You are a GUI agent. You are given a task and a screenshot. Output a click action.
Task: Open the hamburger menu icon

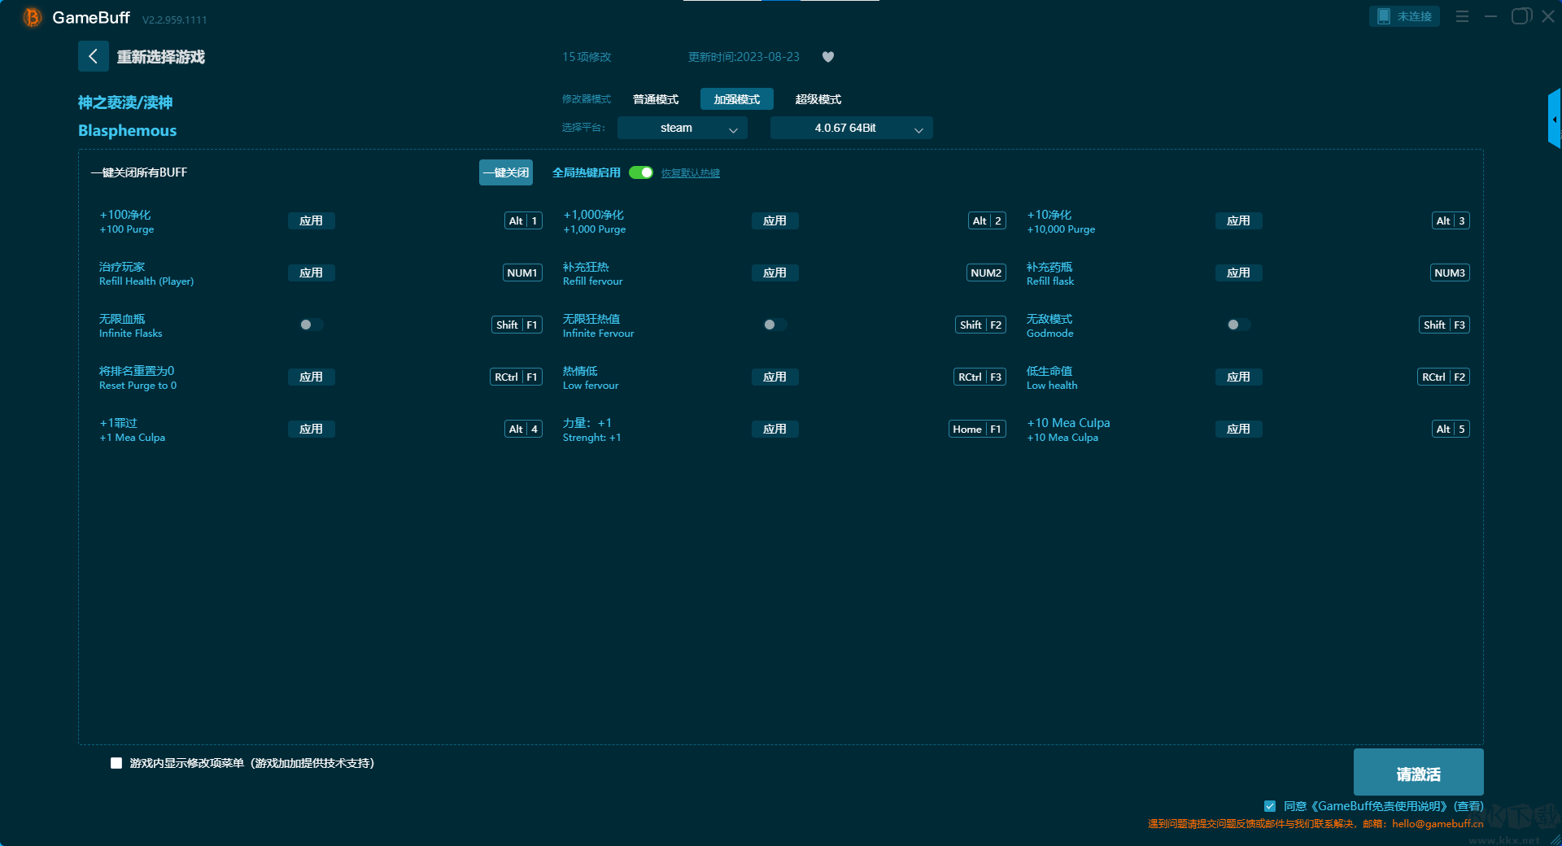(1462, 16)
